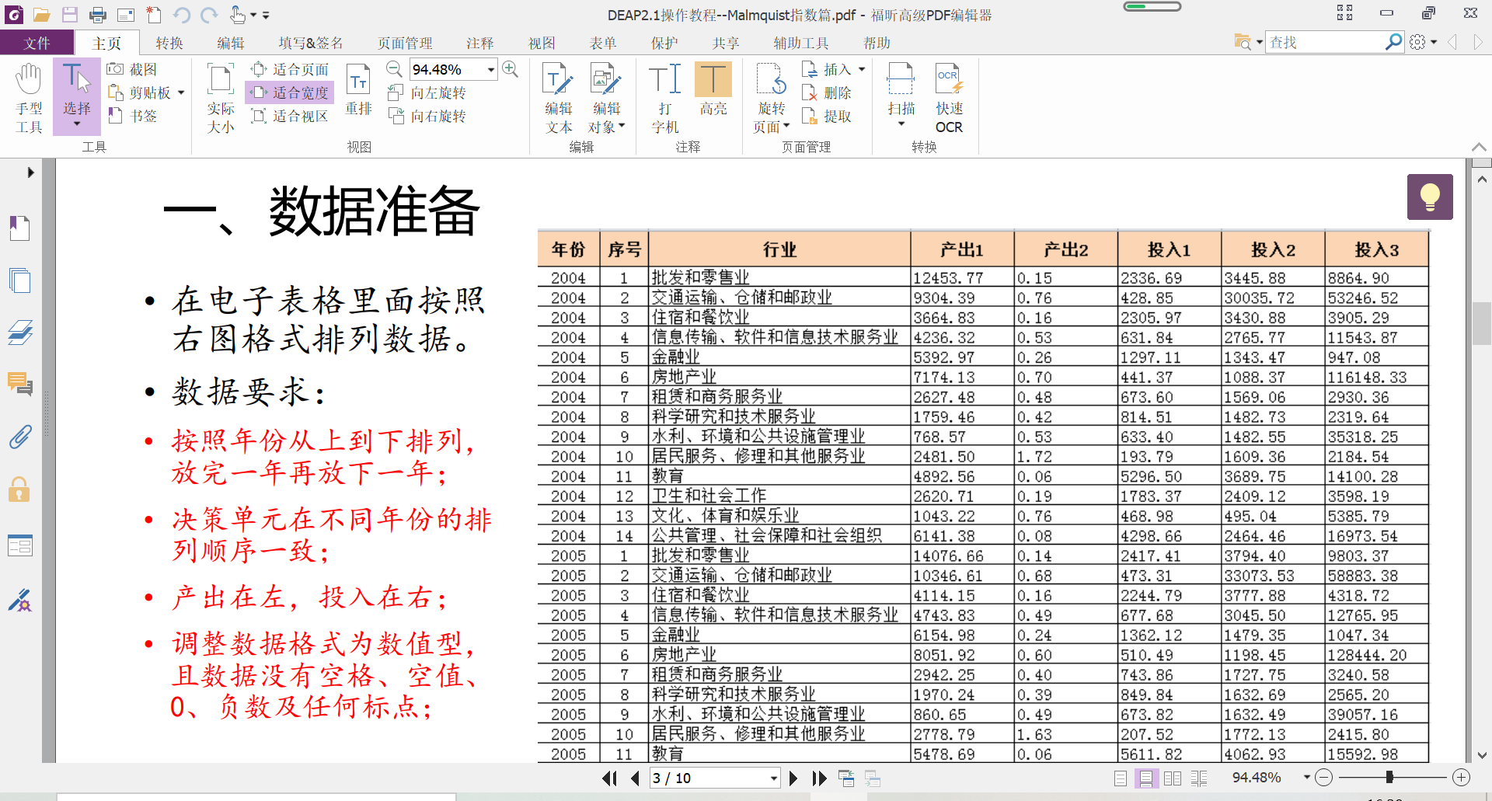Go to the first page
The width and height of the screenshot is (1492, 801).
[x=609, y=778]
